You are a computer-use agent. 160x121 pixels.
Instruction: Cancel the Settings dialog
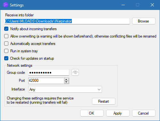coord(144,113)
